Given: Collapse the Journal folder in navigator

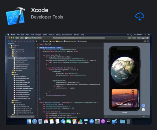Looking at the screenshot, I should click(11, 74).
